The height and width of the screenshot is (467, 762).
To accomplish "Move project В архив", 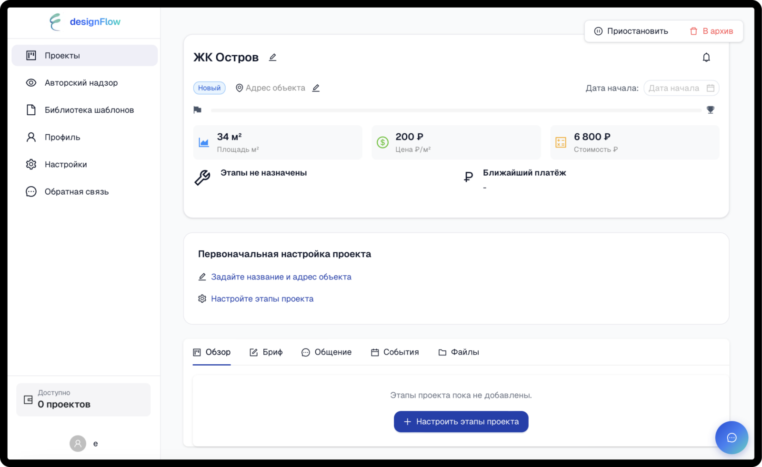I will tap(712, 31).
